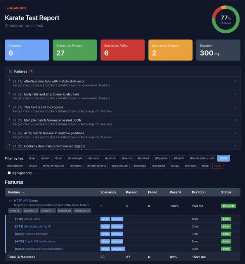Image resolution: width=245 pixels, height=264 pixels.
Task: Toggle the @call tag filter
Action: coord(59,158)
